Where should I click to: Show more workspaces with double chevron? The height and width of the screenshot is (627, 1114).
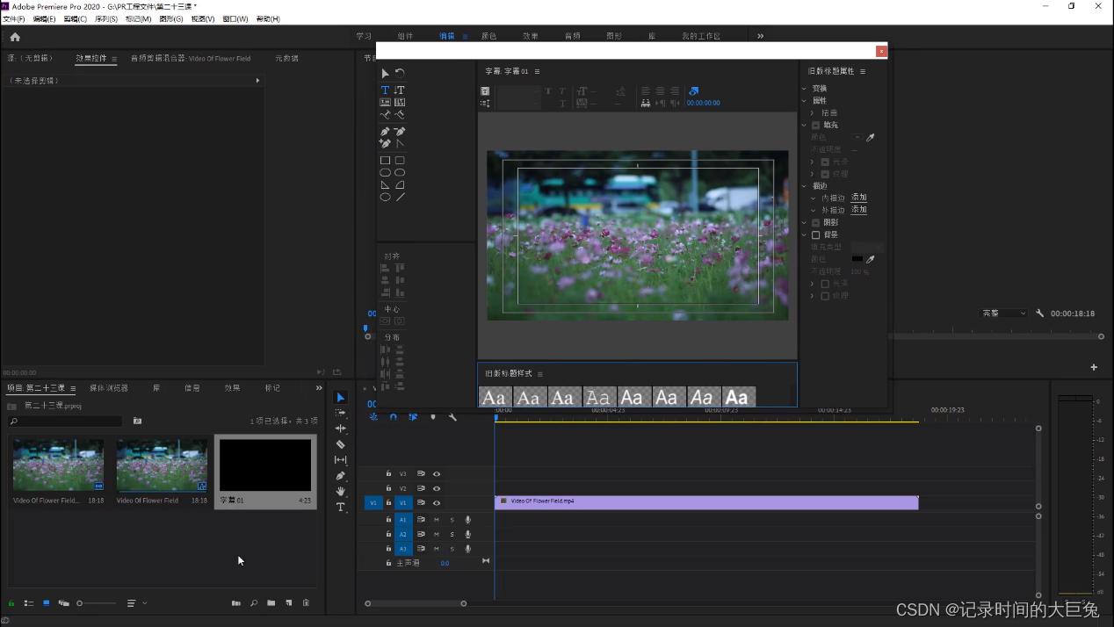click(760, 36)
